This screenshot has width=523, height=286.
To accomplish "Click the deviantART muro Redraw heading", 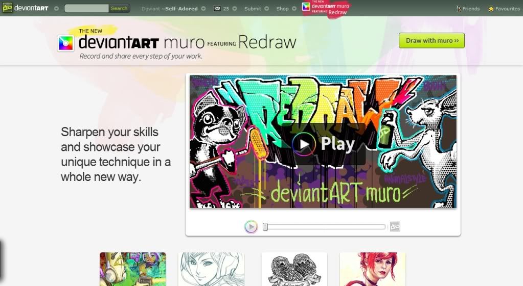I will tap(188, 42).
